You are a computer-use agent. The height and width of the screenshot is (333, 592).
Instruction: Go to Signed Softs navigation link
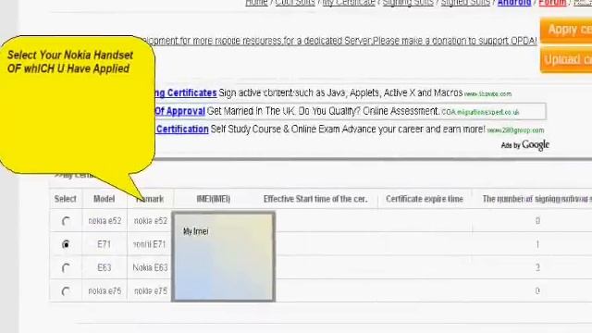pyautogui.click(x=465, y=3)
